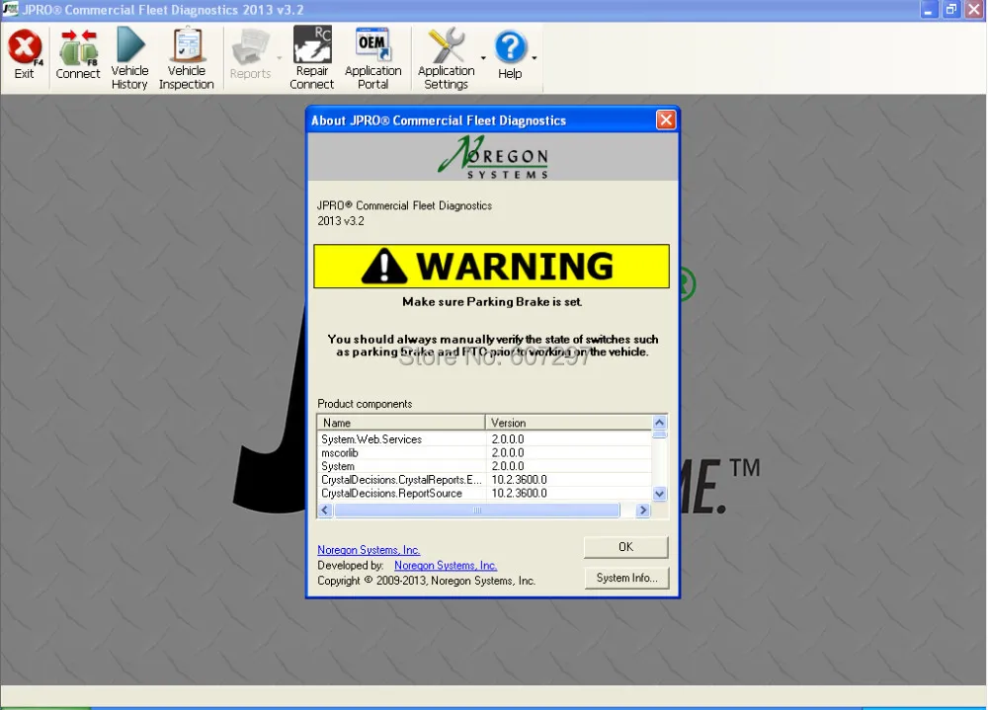Open the first Noregon Systems, Inc. link
This screenshot has height=710, width=988.
[369, 550]
